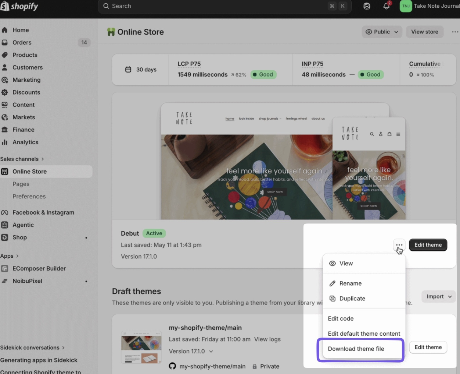Open Generating apps in Sidekick conversation
The height and width of the screenshot is (374, 460).
39,360
